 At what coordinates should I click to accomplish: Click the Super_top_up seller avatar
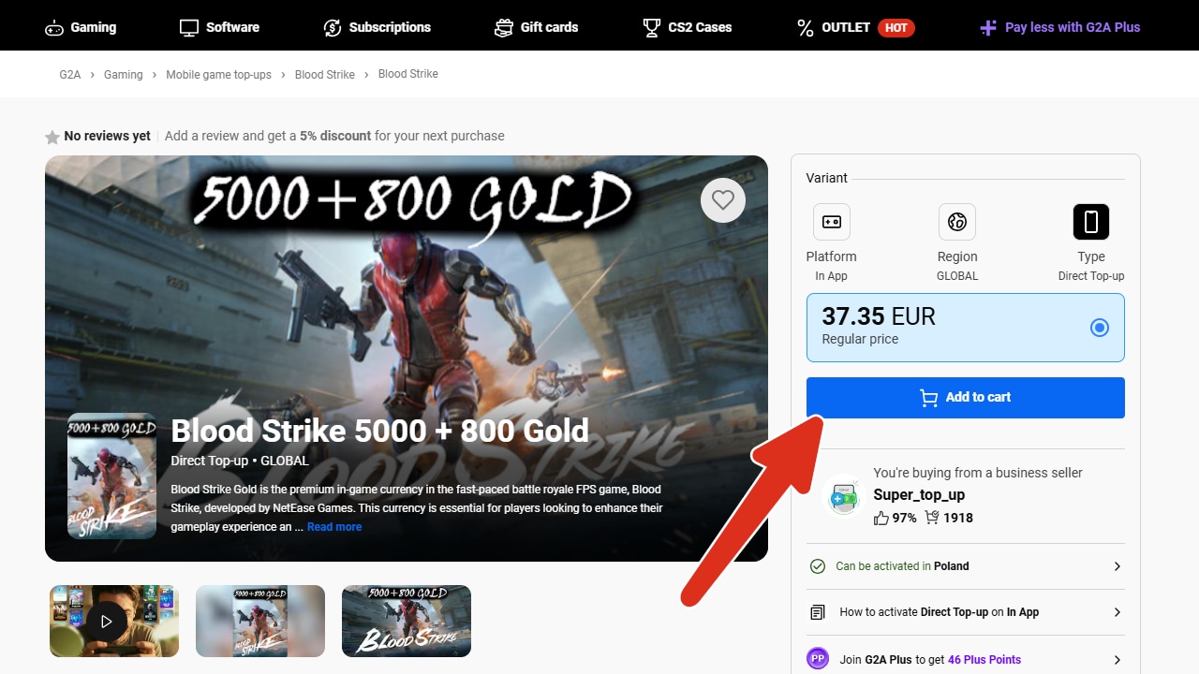(x=843, y=496)
